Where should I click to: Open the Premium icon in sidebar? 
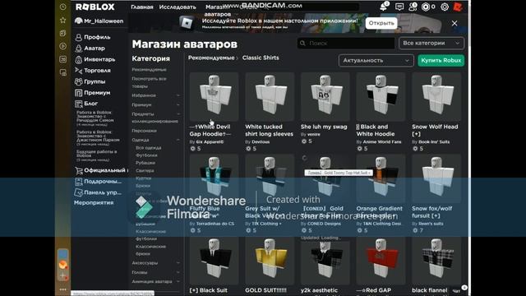pos(79,93)
